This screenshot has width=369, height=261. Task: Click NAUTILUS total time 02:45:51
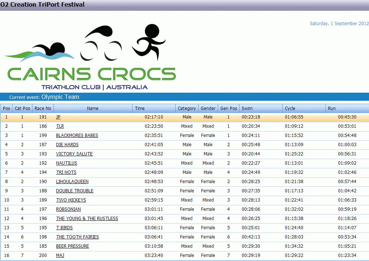tap(154, 163)
